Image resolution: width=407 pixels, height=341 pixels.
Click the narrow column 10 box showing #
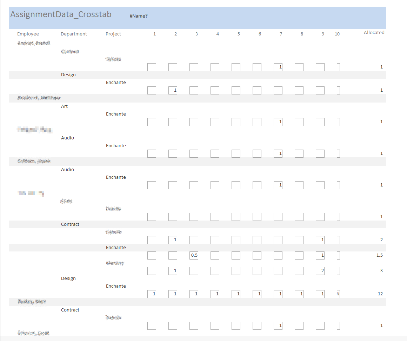338,294
